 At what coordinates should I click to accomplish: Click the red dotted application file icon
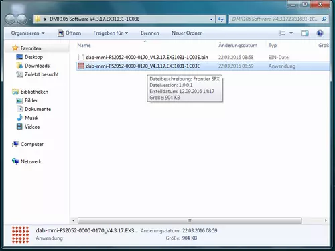[81, 66]
